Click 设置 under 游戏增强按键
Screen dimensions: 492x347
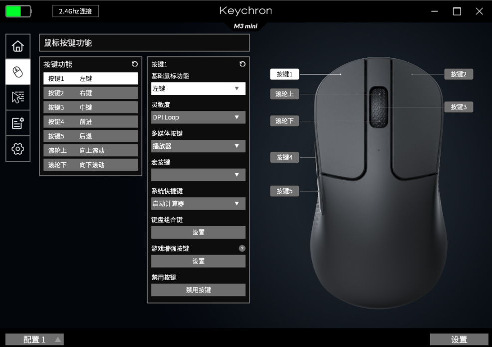click(x=198, y=261)
